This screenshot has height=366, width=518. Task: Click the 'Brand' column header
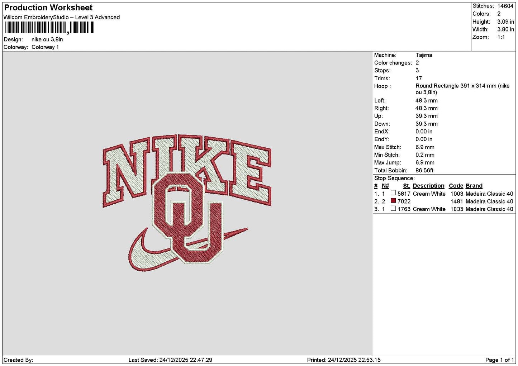click(x=474, y=186)
